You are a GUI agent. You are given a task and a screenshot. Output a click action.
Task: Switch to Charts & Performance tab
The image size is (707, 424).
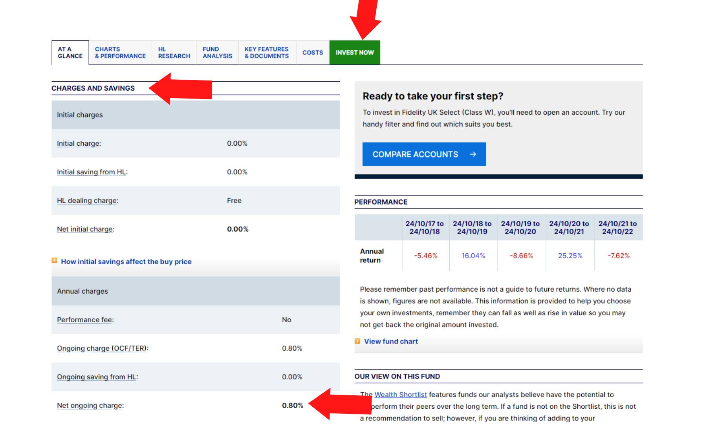pos(120,53)
